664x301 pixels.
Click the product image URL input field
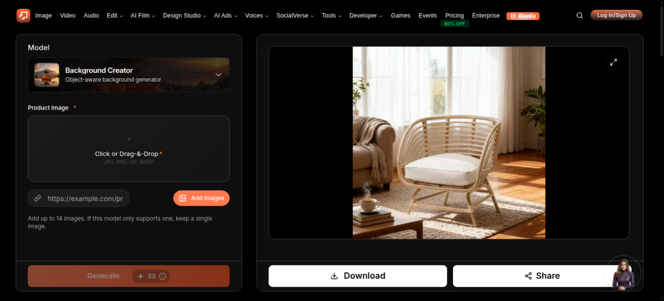coord(78,198)
